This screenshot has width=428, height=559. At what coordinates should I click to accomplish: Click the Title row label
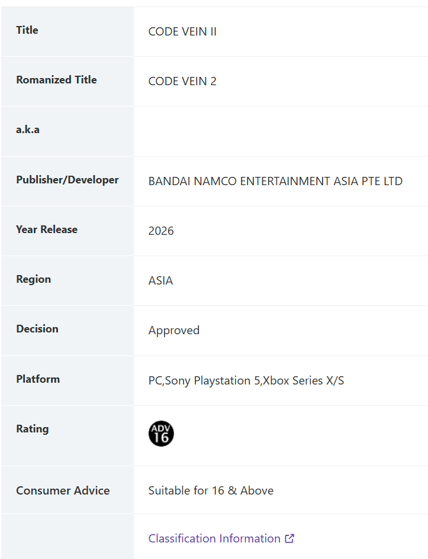click(27, 30)
